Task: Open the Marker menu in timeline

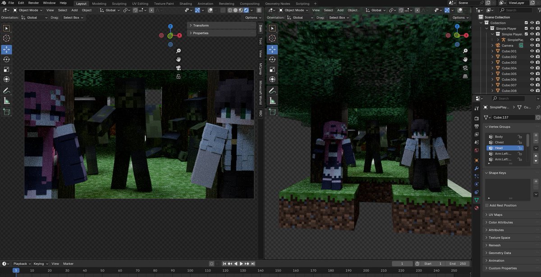Action: click(68, 264)
